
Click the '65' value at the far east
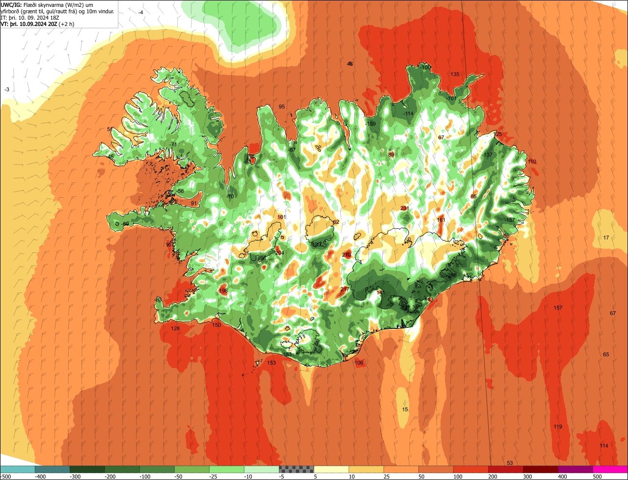[606, 354]
